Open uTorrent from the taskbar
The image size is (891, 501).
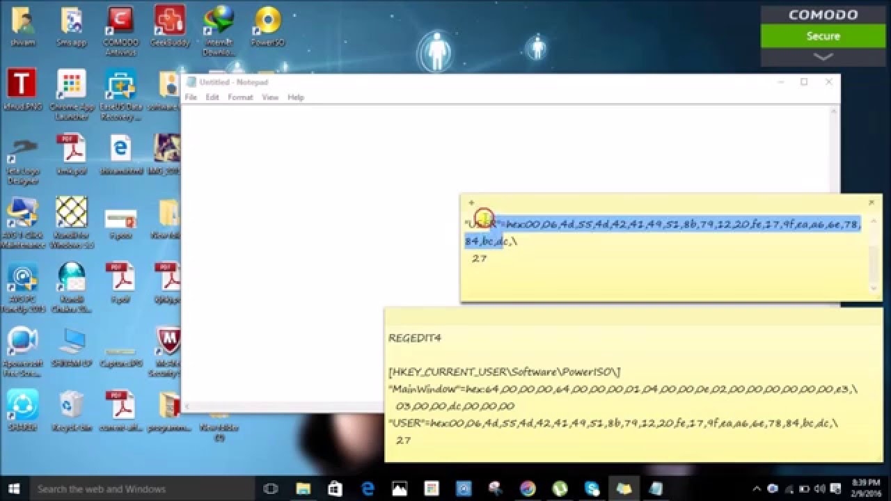point(560,488)
